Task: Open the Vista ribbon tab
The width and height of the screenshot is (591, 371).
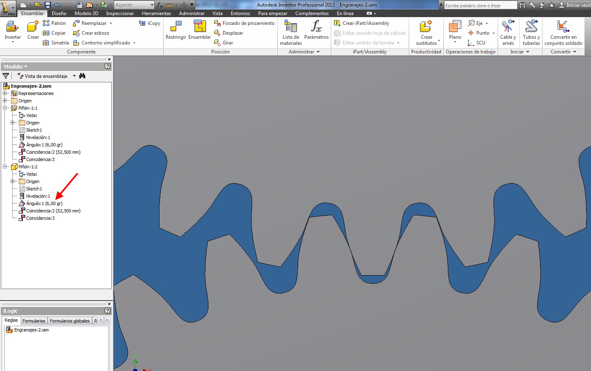Action: [x=217, y=13]
